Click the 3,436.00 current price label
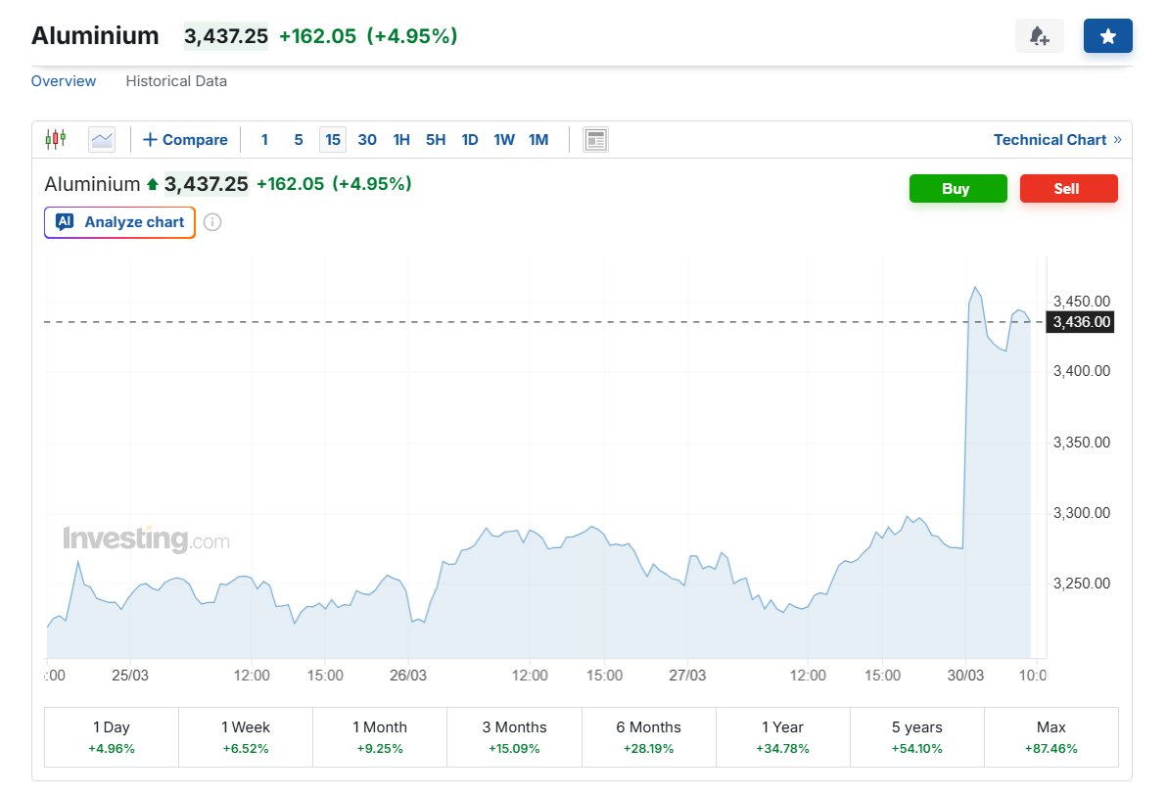The height and width of the screenshot is (795, 1167). point(1081,322)
